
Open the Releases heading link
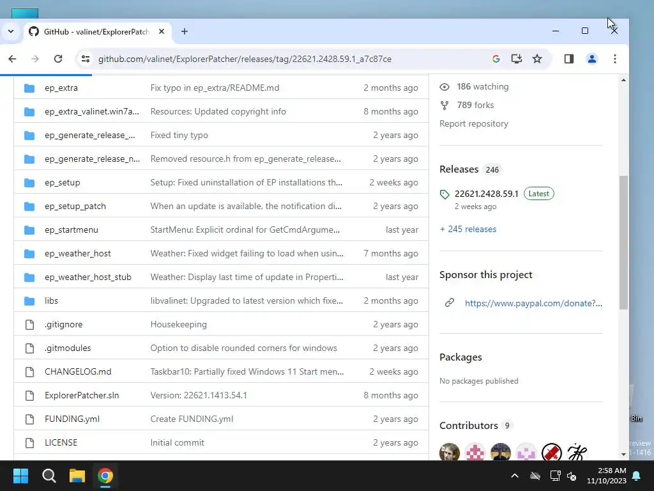click(459, 169)
